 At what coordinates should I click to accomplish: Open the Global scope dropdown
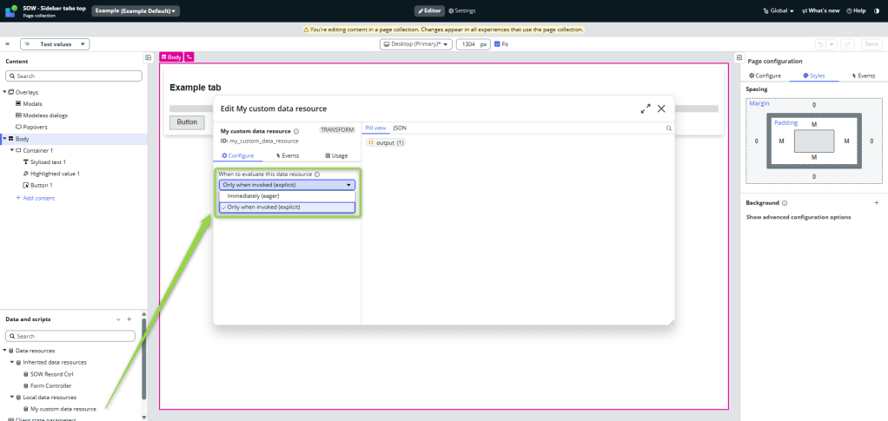(779, 10)
